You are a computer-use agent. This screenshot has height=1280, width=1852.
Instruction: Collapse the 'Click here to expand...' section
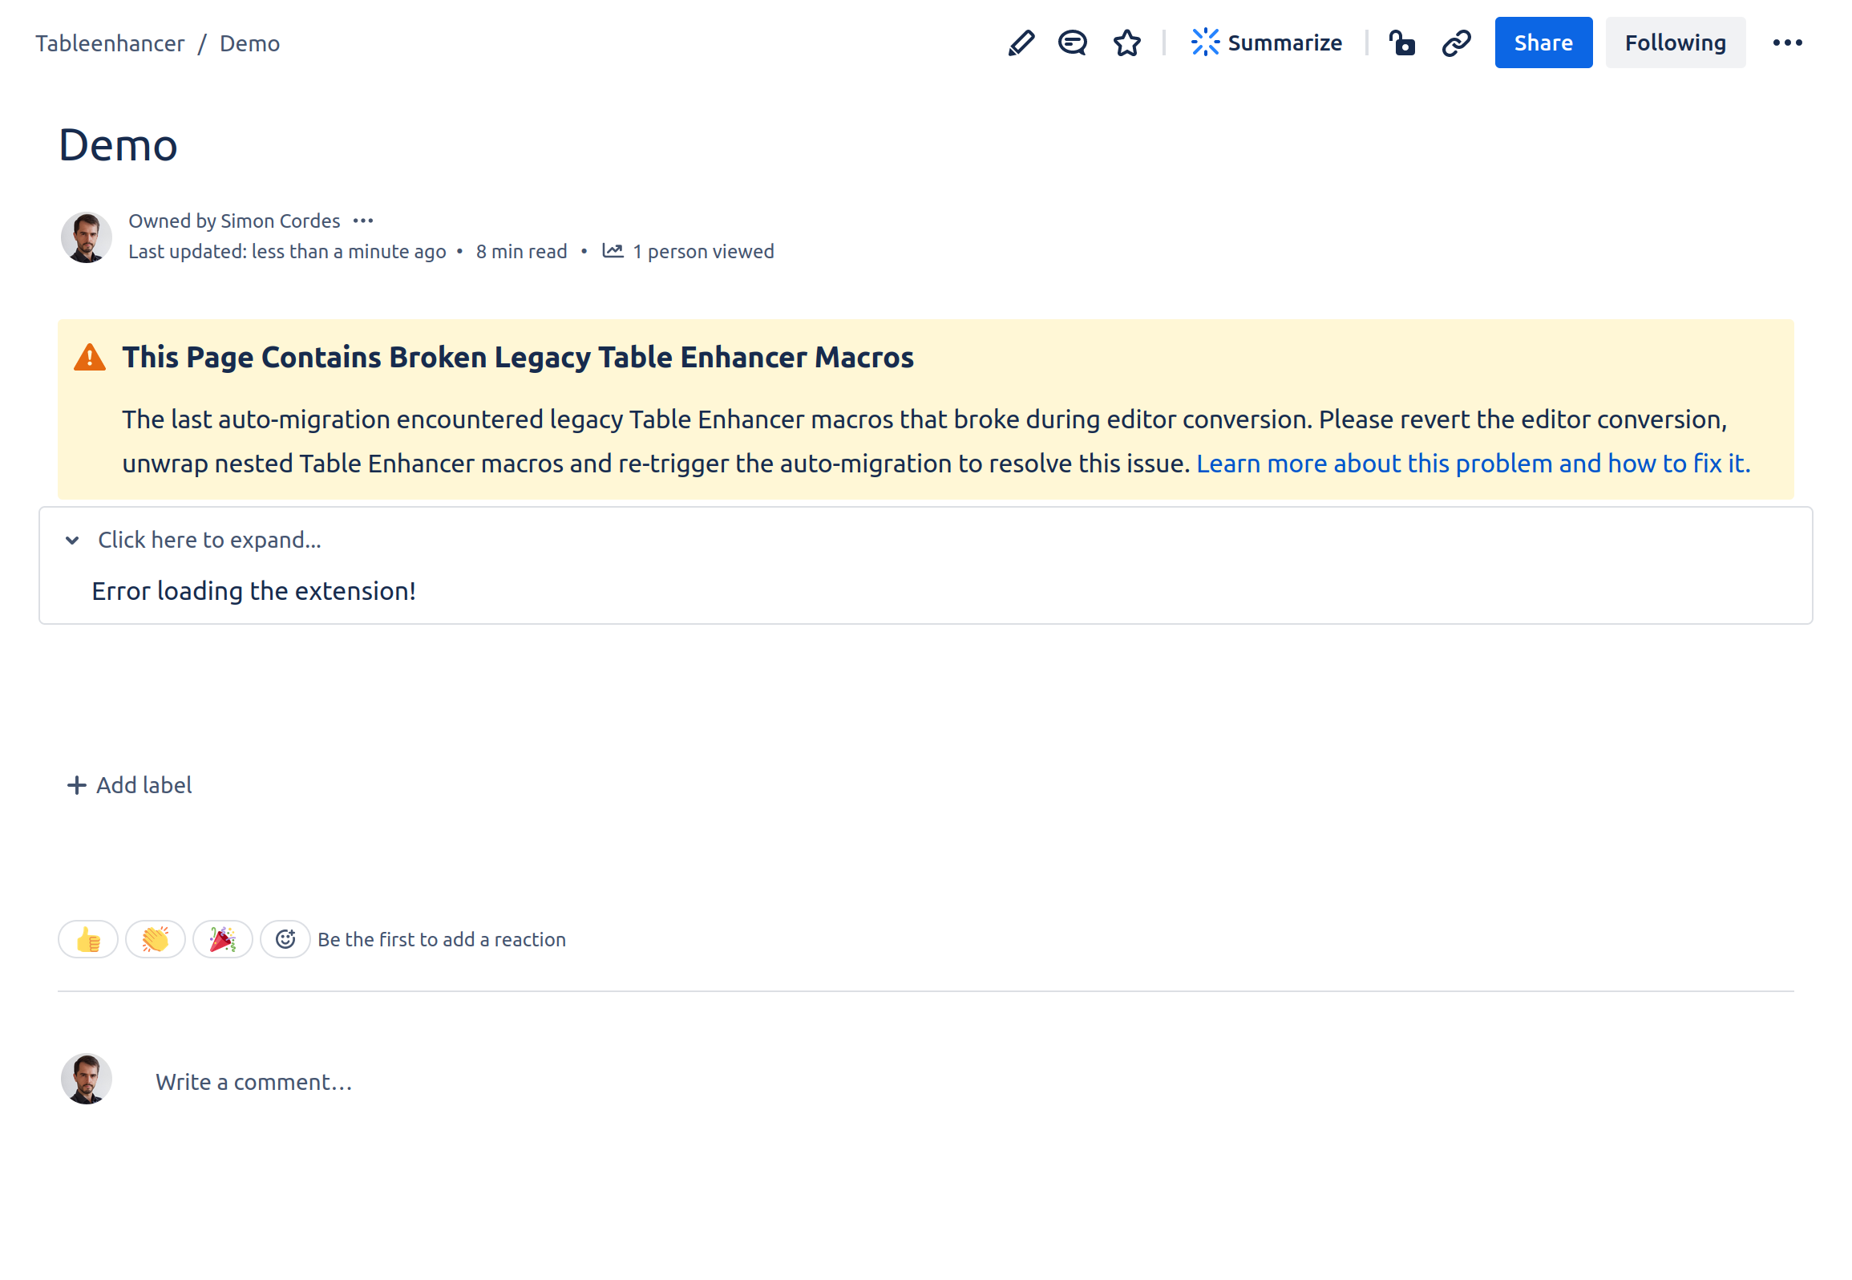72,540
